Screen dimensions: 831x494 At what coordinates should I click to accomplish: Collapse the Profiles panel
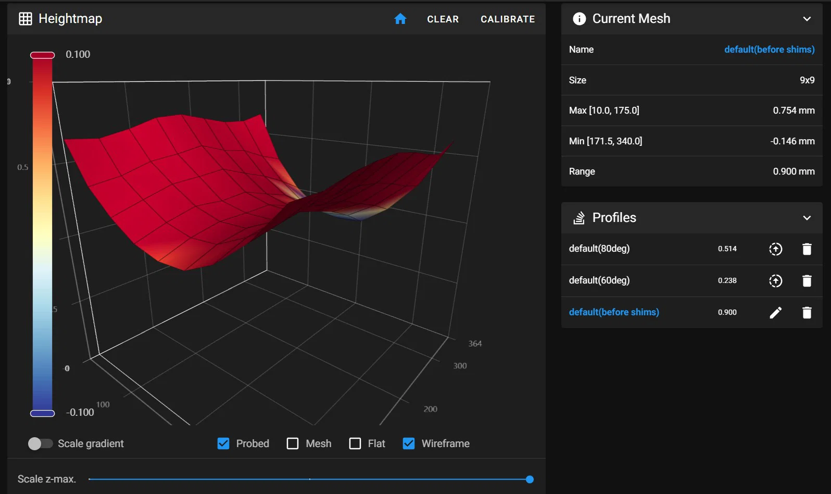tap(807, 218)
